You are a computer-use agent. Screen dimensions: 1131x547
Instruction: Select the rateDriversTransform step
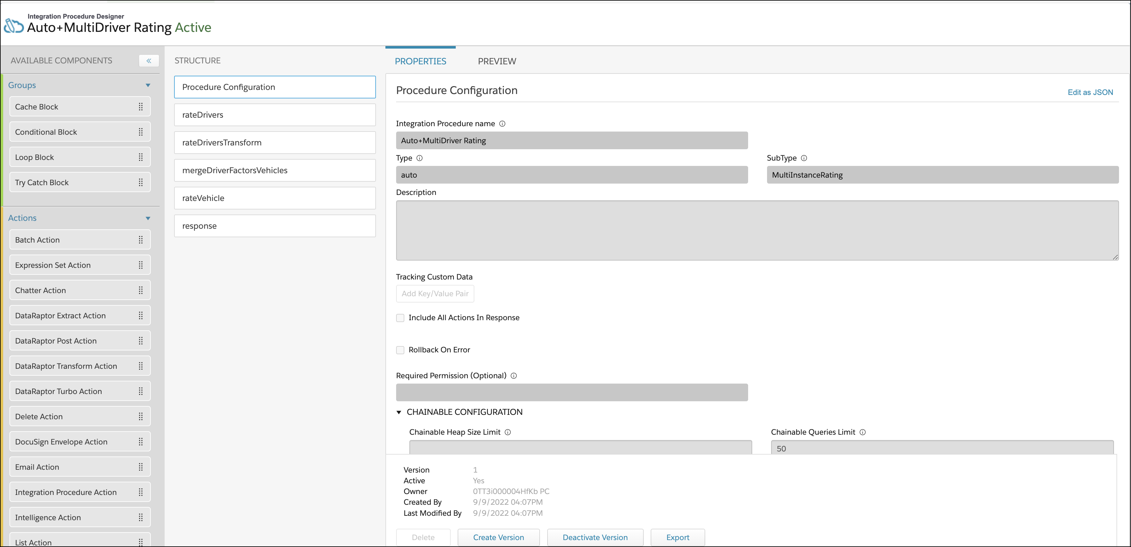[x=275, y=142]
